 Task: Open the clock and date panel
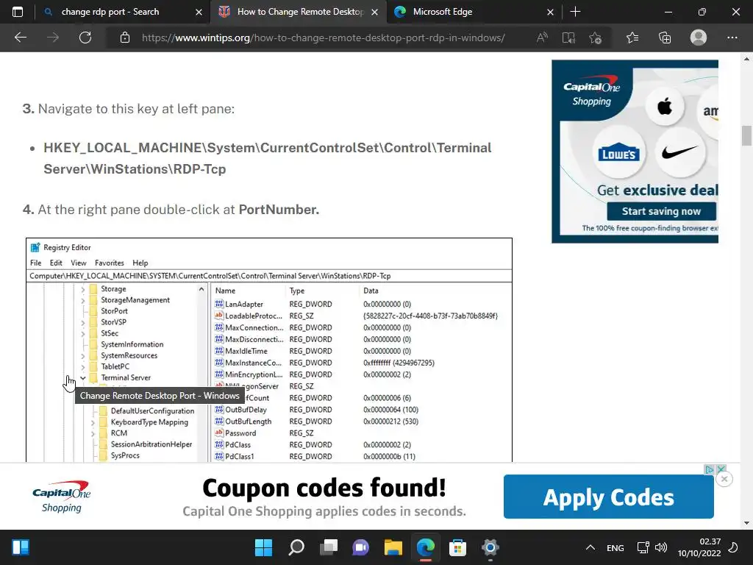(x=699, y=547)
